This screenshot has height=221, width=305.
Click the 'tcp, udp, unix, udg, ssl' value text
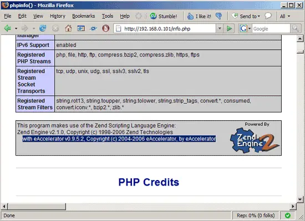pyautogui.click(x=103, y=71)
